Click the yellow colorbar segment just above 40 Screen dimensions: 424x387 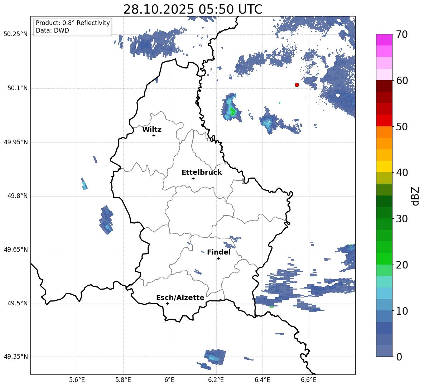click(x=384, y=166)
